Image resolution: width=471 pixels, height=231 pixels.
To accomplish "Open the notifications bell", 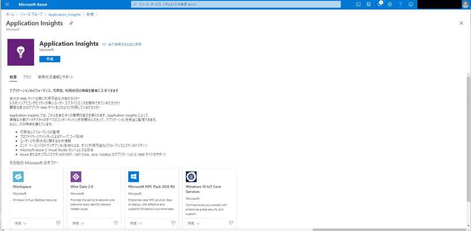I will [x=379, y=5].
